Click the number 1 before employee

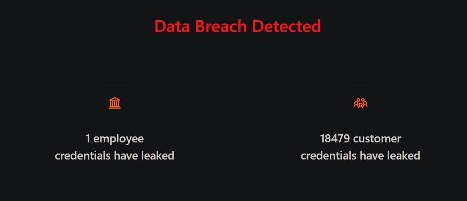88,139
